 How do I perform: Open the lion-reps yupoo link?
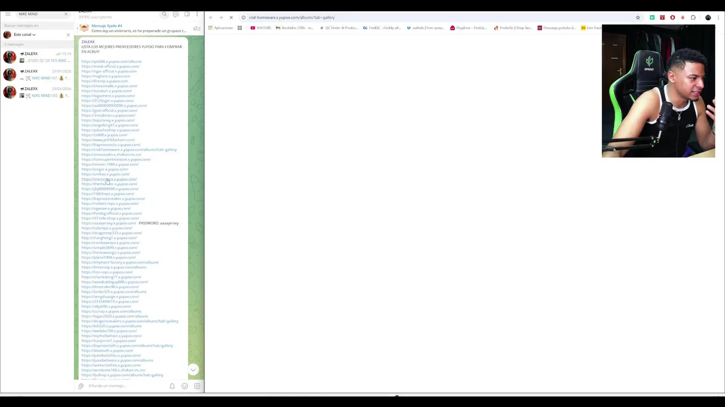coord(107,272)
